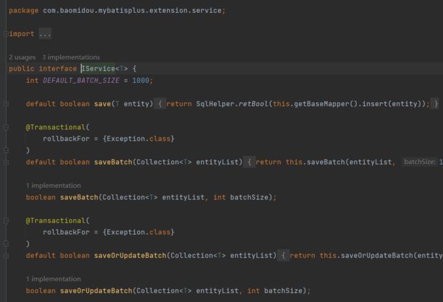Click the second @Transactional annotation
The height and width of the screenshot is (302, 443).
(55, 221)
